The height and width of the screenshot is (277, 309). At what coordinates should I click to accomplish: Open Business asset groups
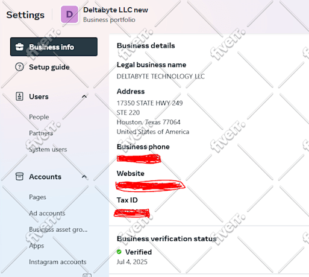click(x=58, y=229)
